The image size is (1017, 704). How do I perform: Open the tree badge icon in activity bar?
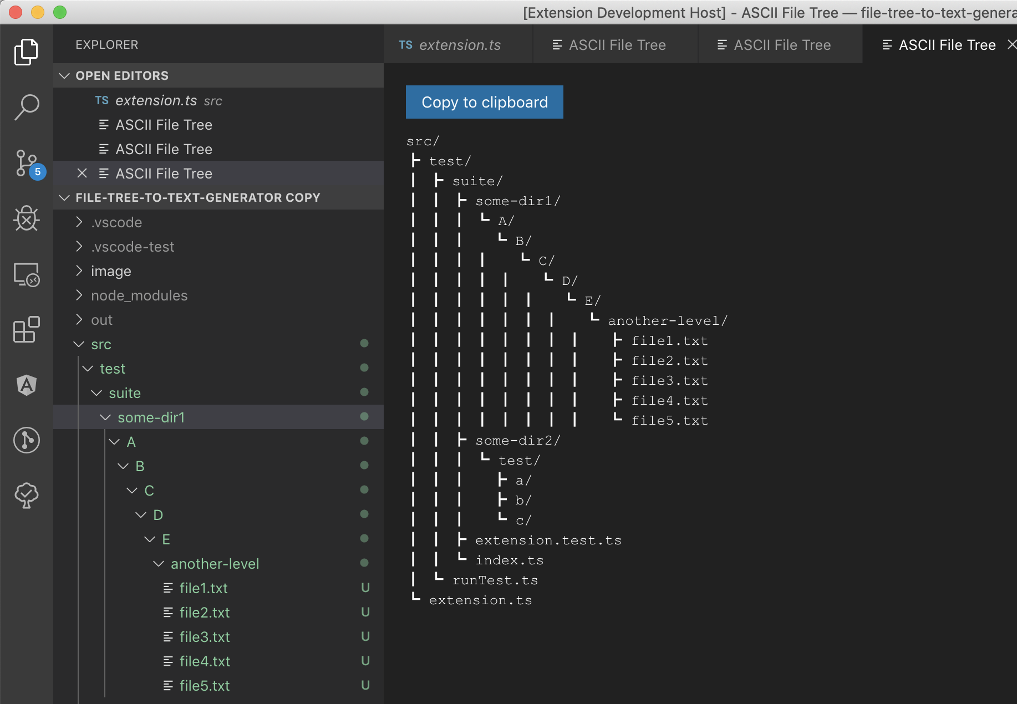(26, 496)
